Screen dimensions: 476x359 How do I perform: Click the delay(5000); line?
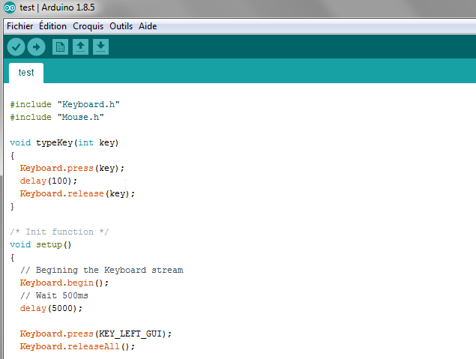[51, 309]
